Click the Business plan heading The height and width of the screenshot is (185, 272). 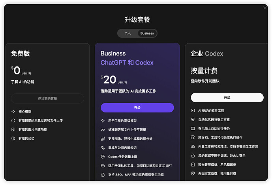(113, 54)
